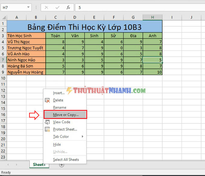205x176 pixels.
Task: Click the New Sheet plus icon
Action: pyautogui.click(x=62, y=165)
